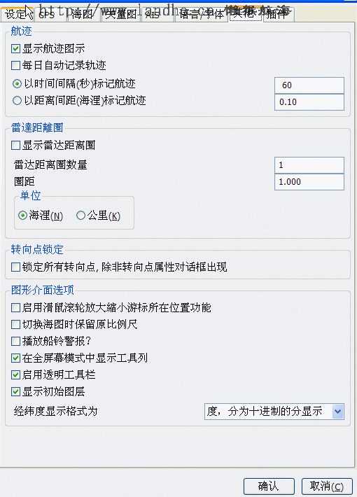
Task: Toggle 播放船铃警报 checkbox
Action: [x=15, y=342]
